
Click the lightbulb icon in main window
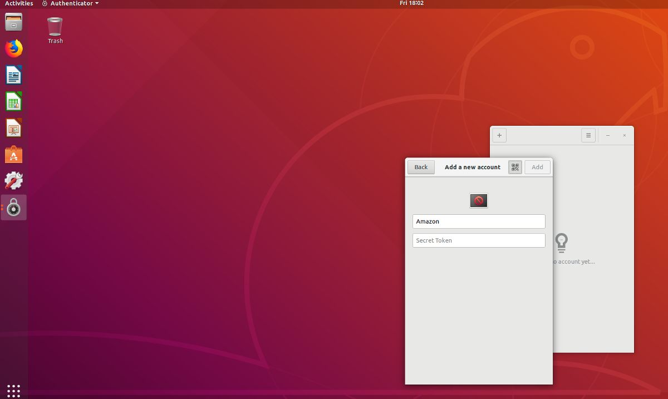562,242
